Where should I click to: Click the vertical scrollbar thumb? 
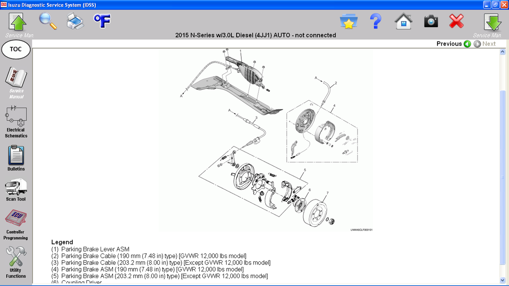pos(503,177)
